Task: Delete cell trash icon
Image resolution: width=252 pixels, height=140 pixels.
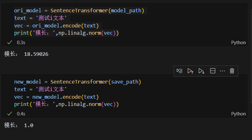Action: 232,71
